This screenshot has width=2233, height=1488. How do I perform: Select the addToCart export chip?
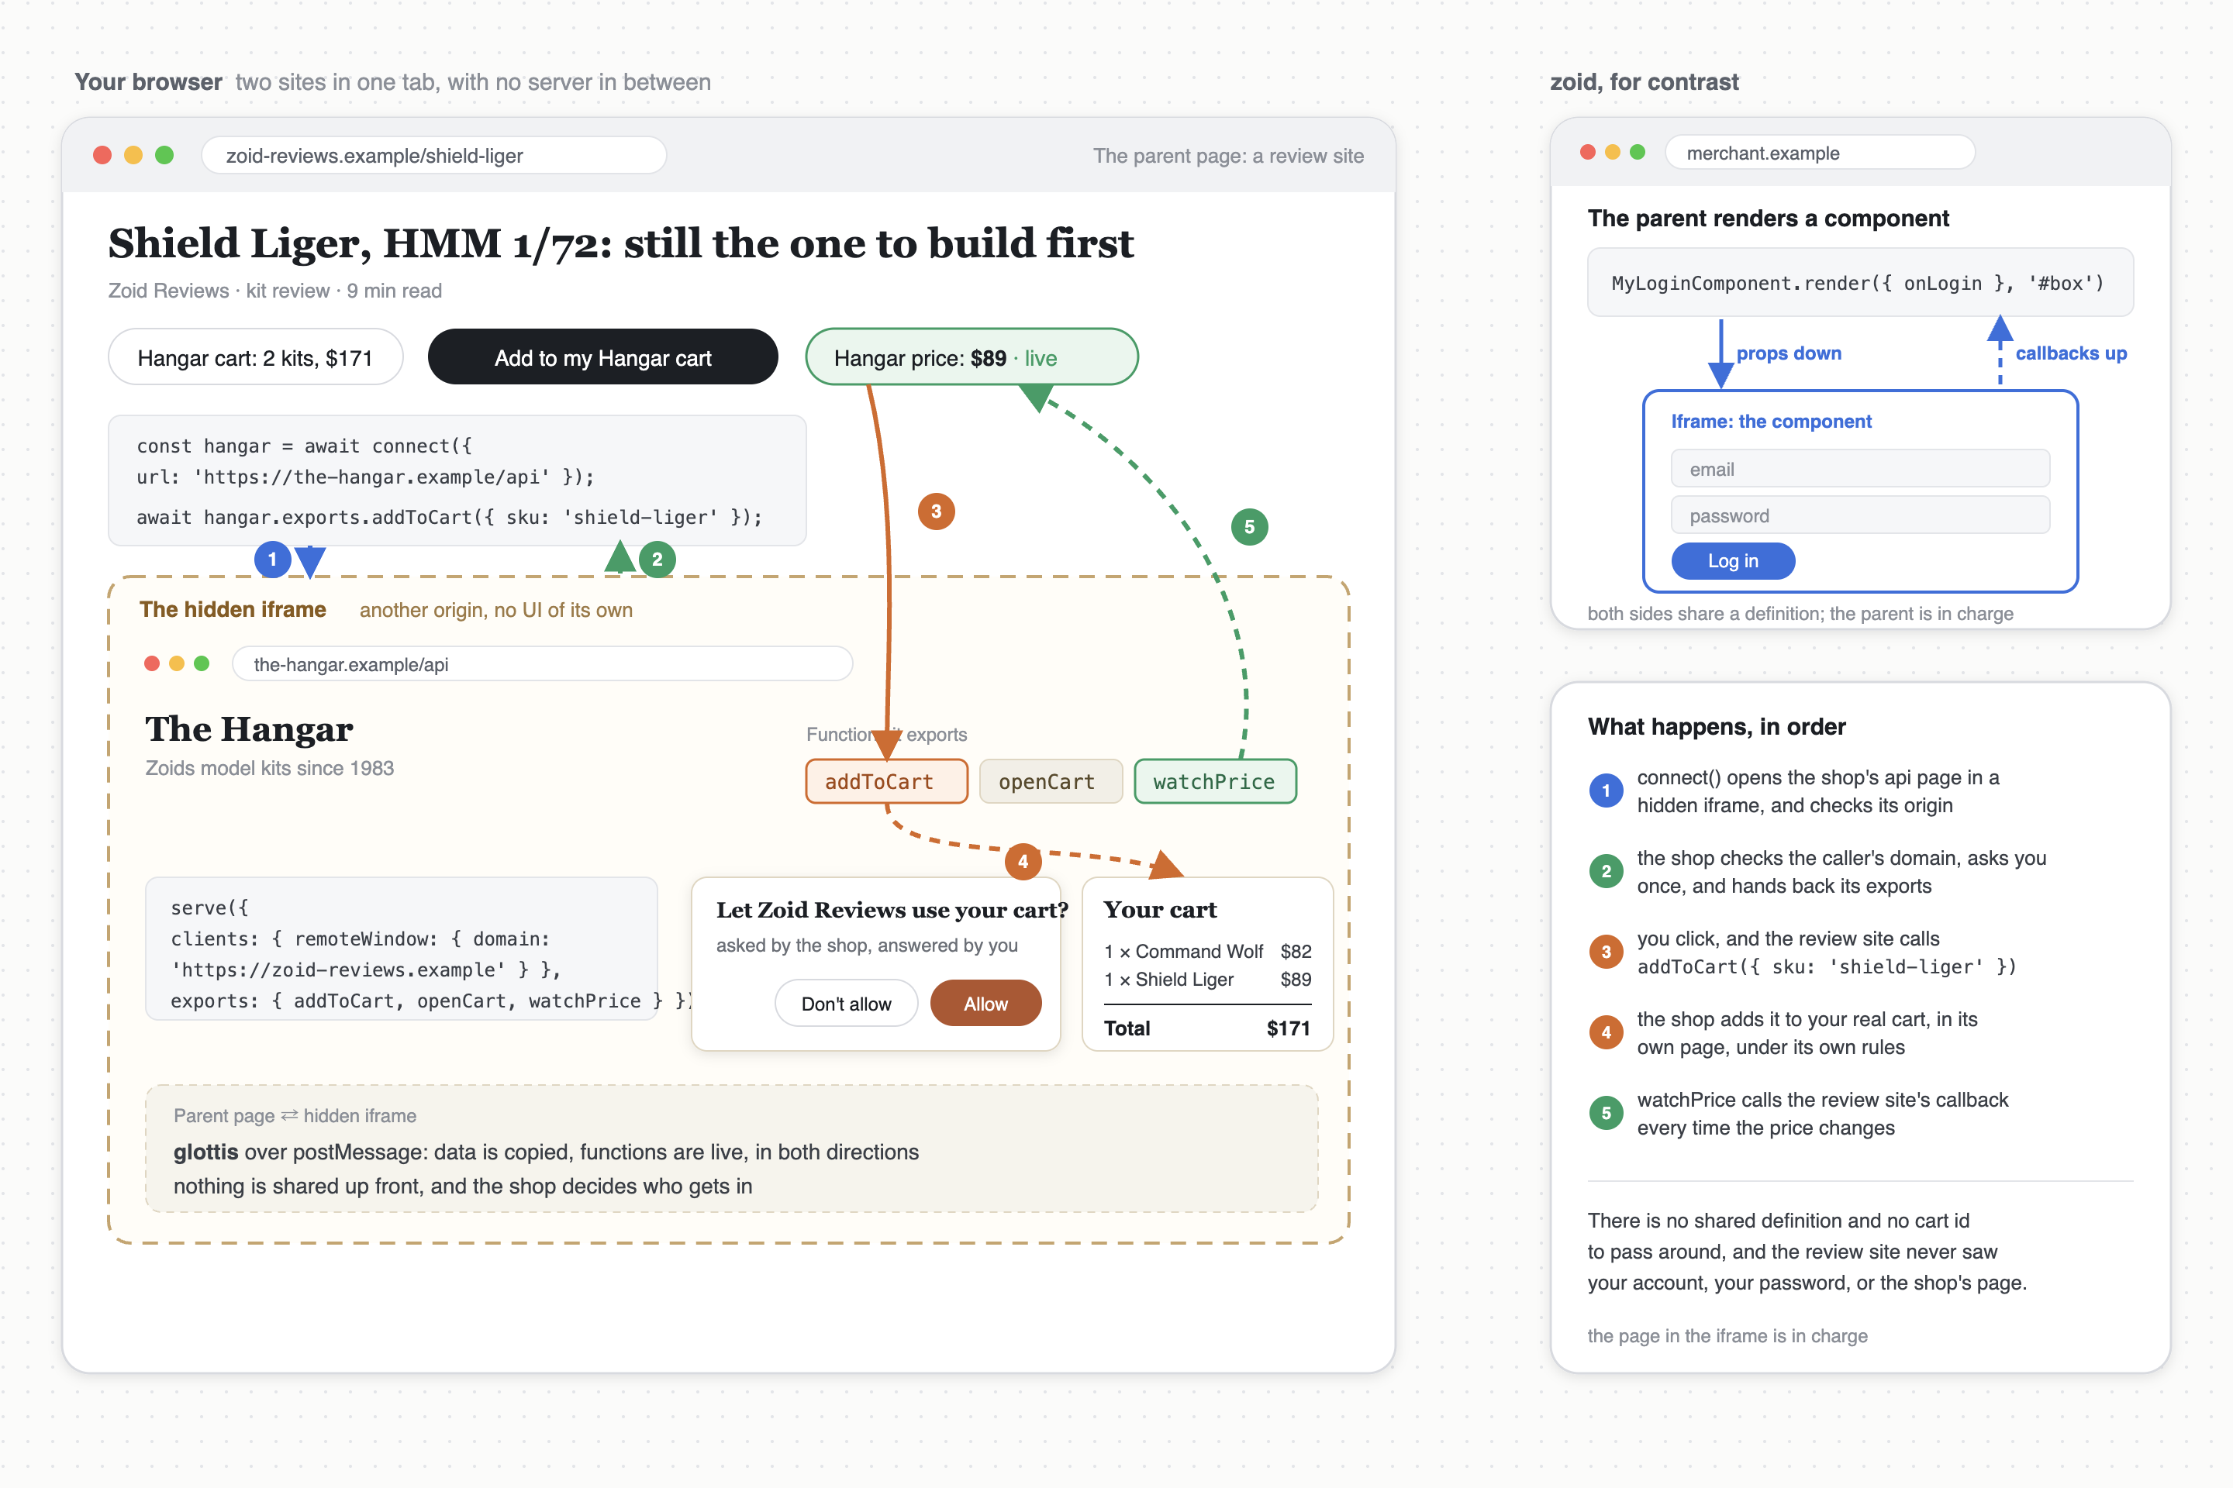(x=885, y=781)
